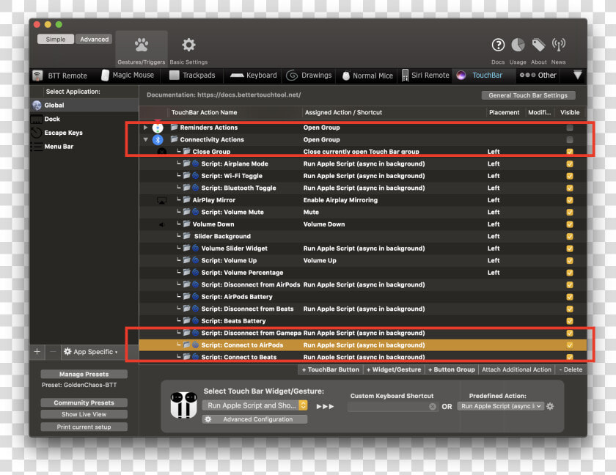This screenshot has height=475, width=616.
Task: Toggle Visible checkbox for Script: Airplane Mode
Action: coord(570,163)
